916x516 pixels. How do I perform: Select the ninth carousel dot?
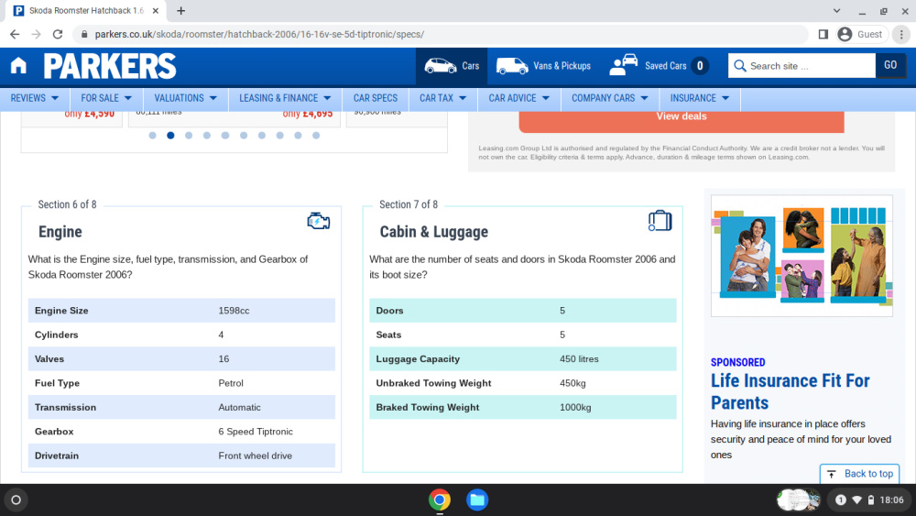pyautogui.click(x=298, y=136)
